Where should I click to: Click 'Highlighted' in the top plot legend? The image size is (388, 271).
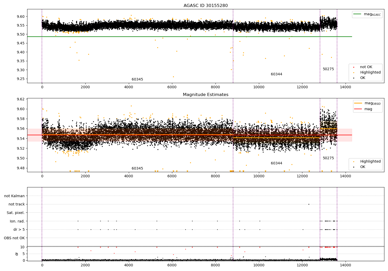(x=370, y=73)
